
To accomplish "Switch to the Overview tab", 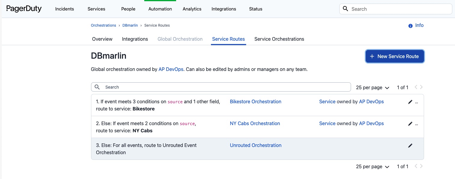I will click(102, 39).
